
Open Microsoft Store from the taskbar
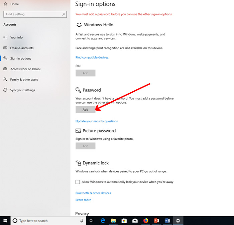[x=124, y=221]
